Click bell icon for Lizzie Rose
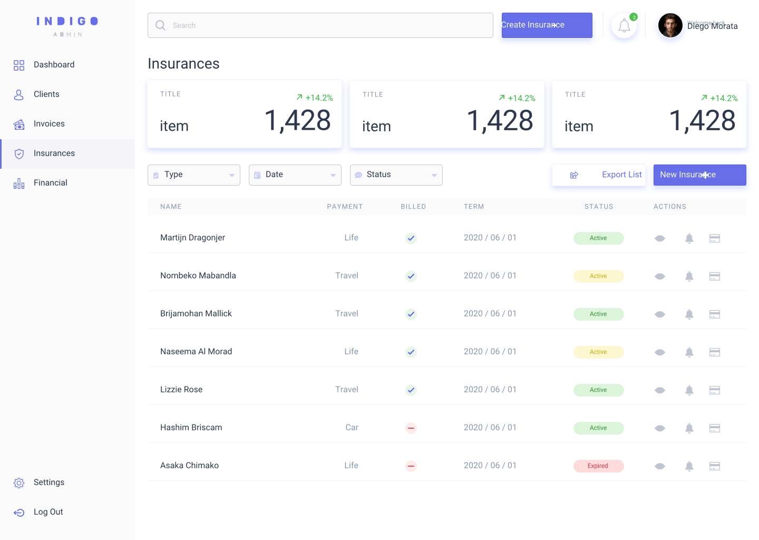Image resolution: width=759 pixels, height=540 pixels. coord(689,390)
